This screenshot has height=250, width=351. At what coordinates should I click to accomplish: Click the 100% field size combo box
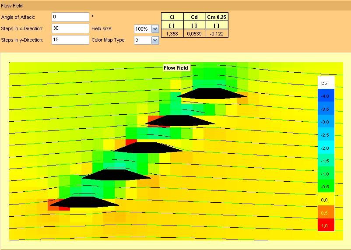coord(147,29)
